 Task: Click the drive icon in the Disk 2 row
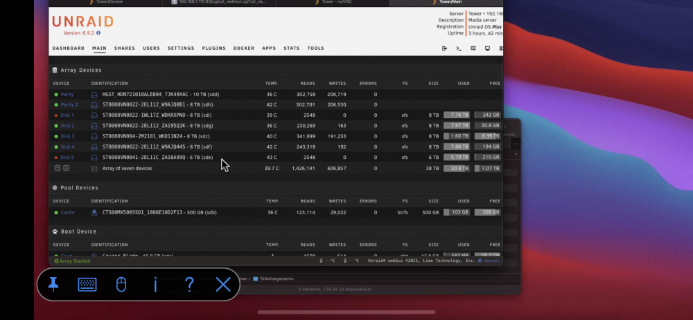tap(94, 126)
